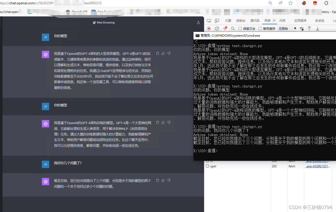Enable the 保留日志 checkbox
This screenshot has width=336, height=212.
[240, 29]
